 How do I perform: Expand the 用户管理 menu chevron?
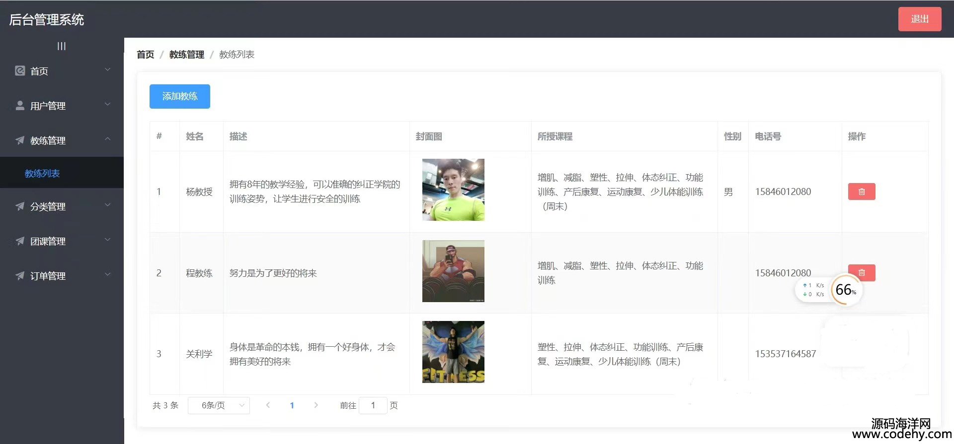click(x=107, y=105)
